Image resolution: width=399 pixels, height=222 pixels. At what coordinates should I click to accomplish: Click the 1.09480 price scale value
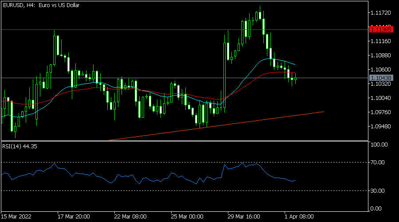pos(381,127)
